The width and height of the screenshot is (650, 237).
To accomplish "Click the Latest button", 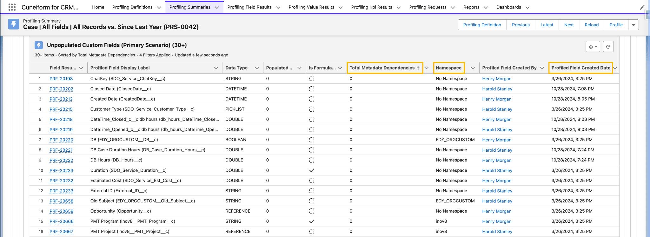I will pyautogui.click(x=547, y=25).
